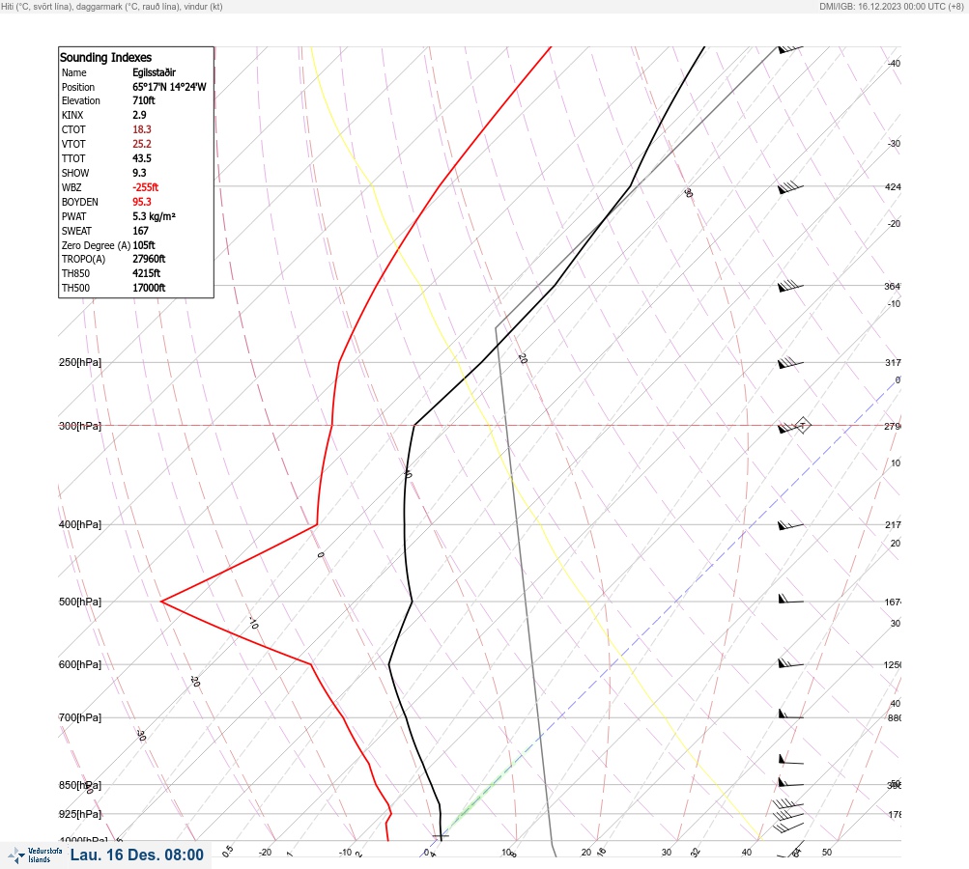The image size is (969, 869).
Task: Click the '50' label on the bottom temperature axis
Action: pyautogui.click(x=827, y=853)
